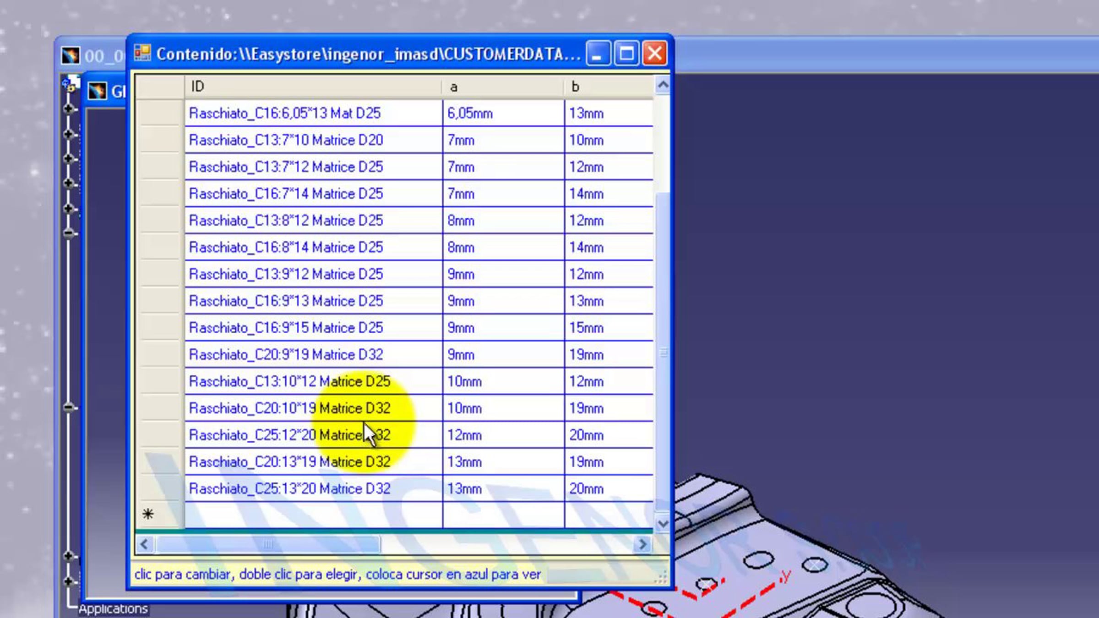Collapse the upper minus node in the tree
The image size is (1099, 618).
pos(69,233)
